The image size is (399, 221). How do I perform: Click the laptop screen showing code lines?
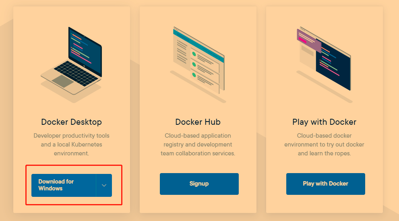[85, 48]
